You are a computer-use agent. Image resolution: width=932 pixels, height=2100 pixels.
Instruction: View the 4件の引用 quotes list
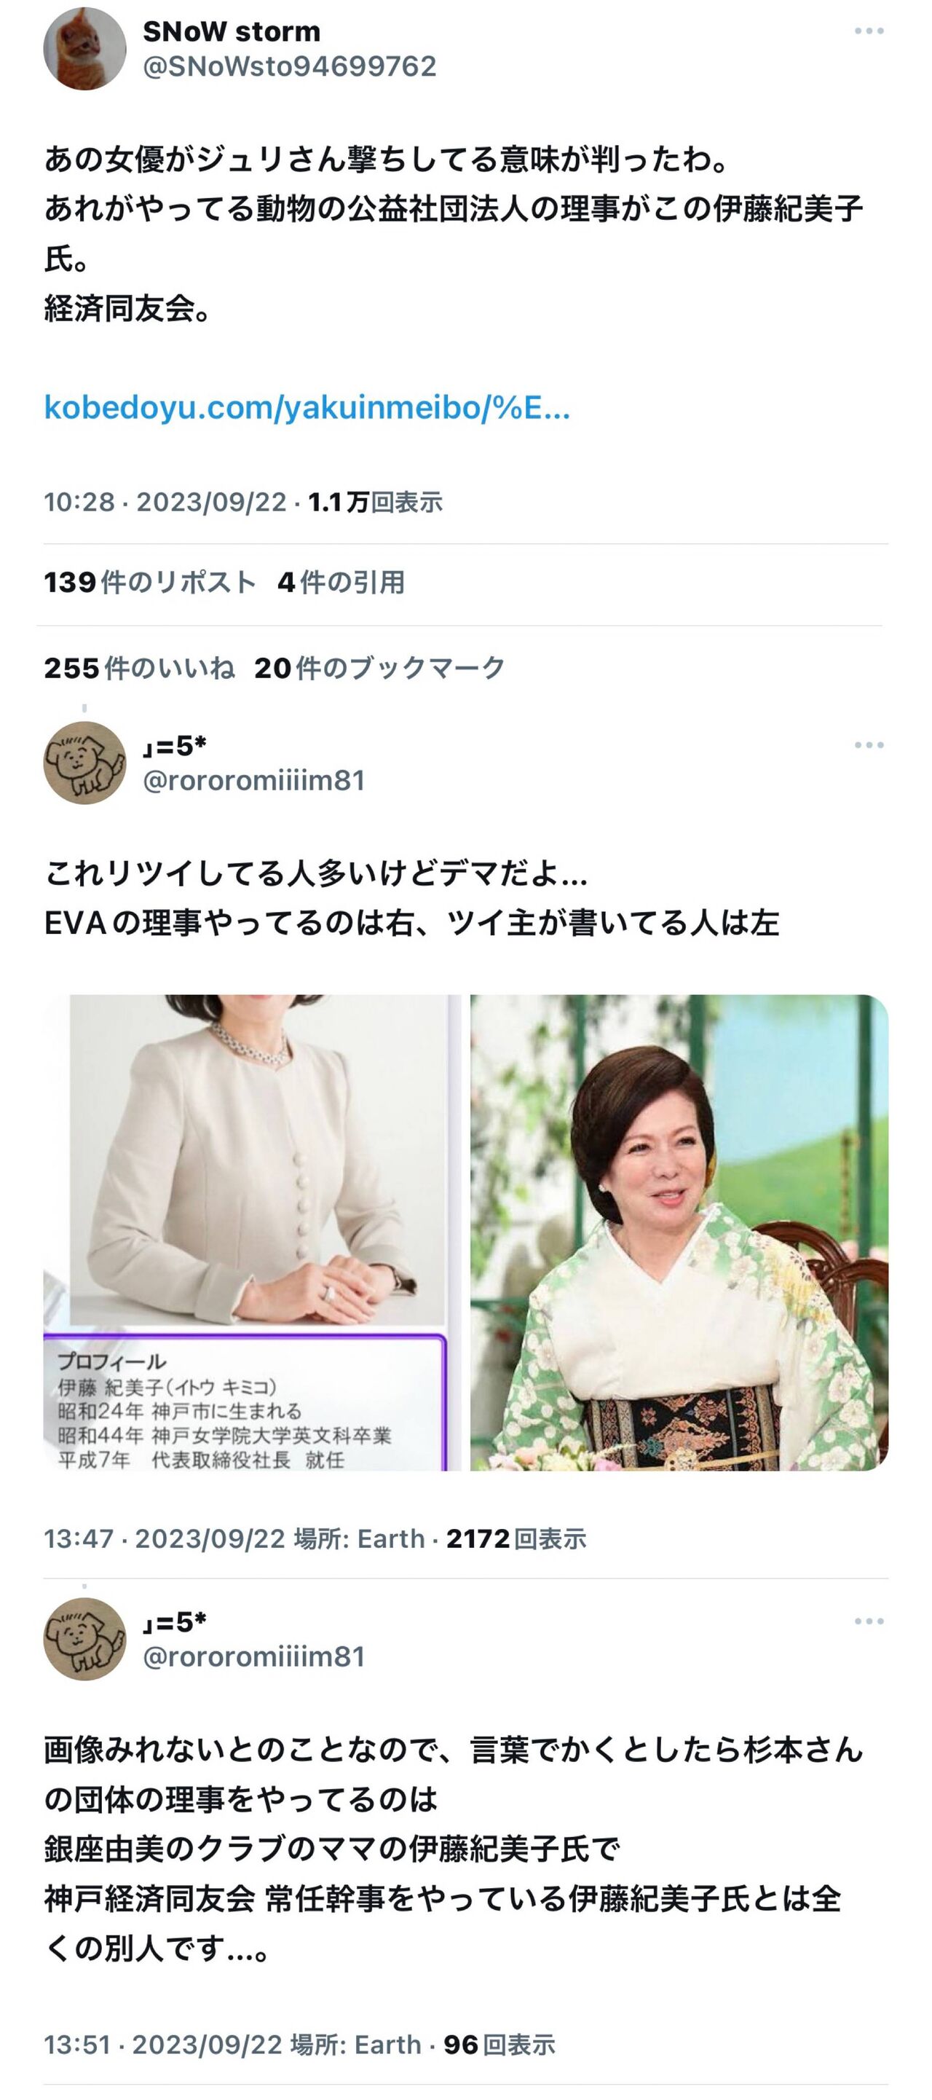click(x=341, y=582)
